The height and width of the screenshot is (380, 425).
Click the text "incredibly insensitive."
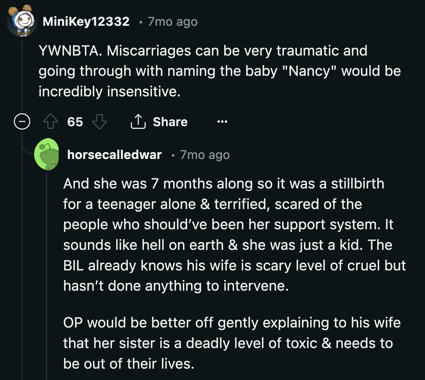point(109,91)
